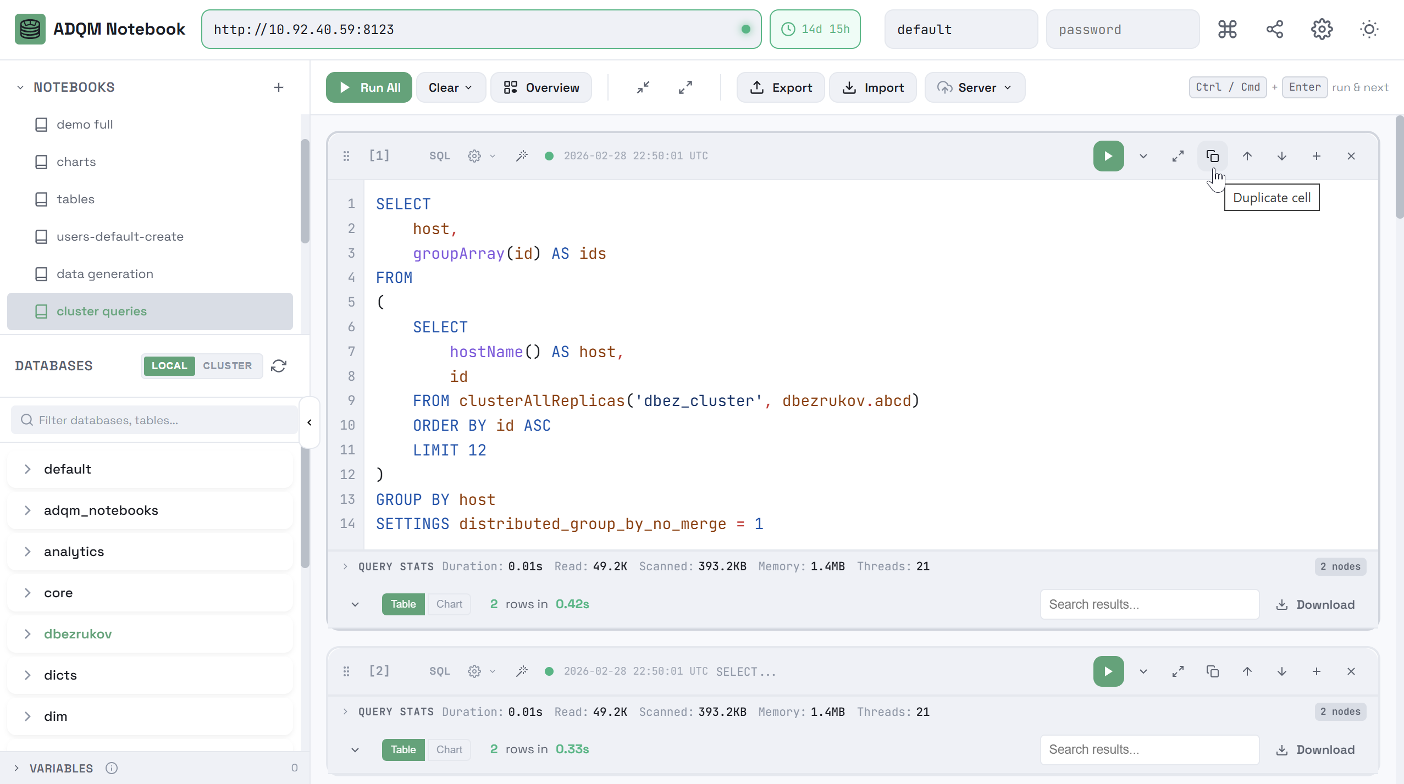Duplicate cell [1]
The height and width of the screenshot is (784, 1404).
coord(1212,156)
